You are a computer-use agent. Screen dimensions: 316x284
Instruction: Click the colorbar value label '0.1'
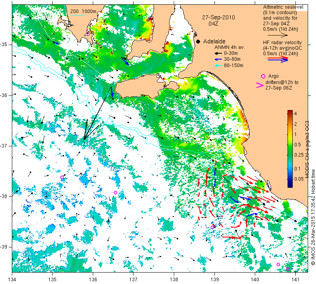[x=297, y=169]
